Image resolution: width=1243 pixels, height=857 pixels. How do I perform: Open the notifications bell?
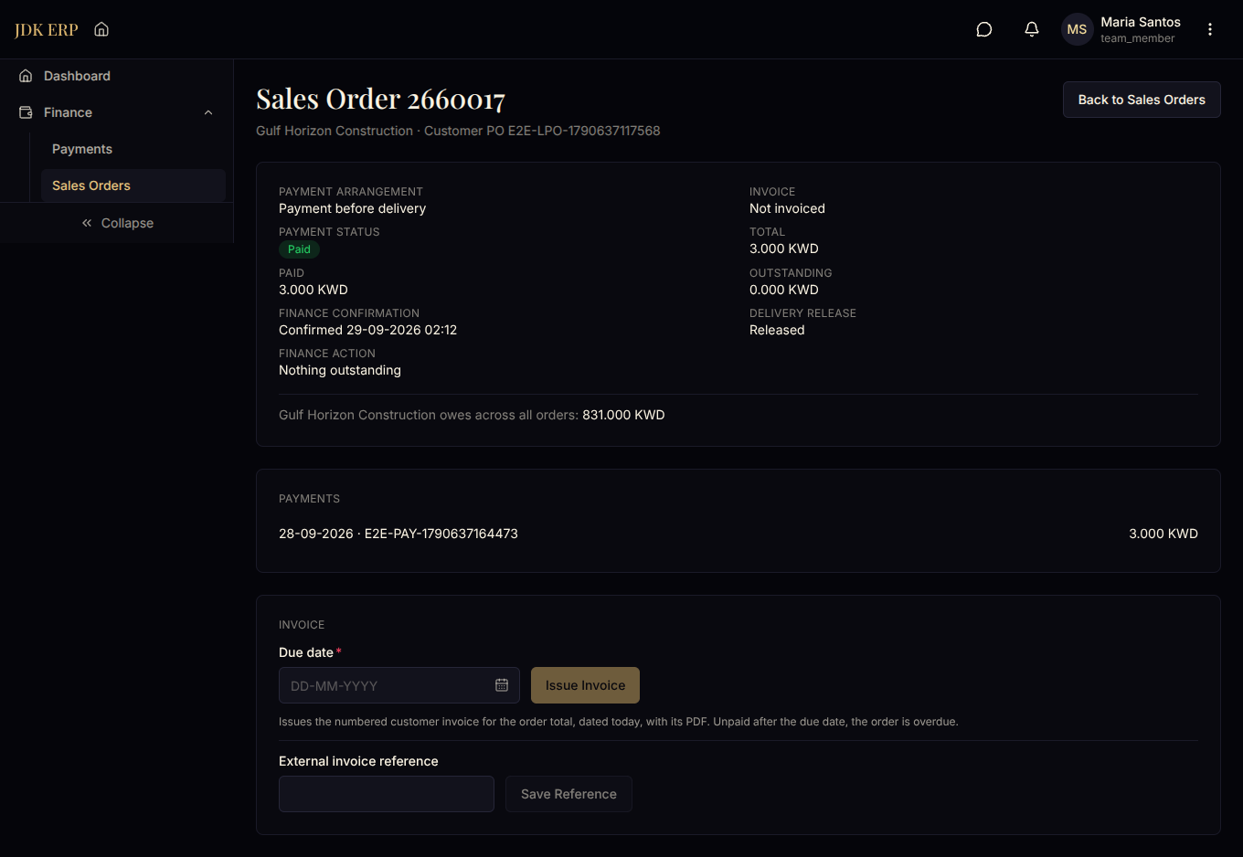(x=1032, y=29)
